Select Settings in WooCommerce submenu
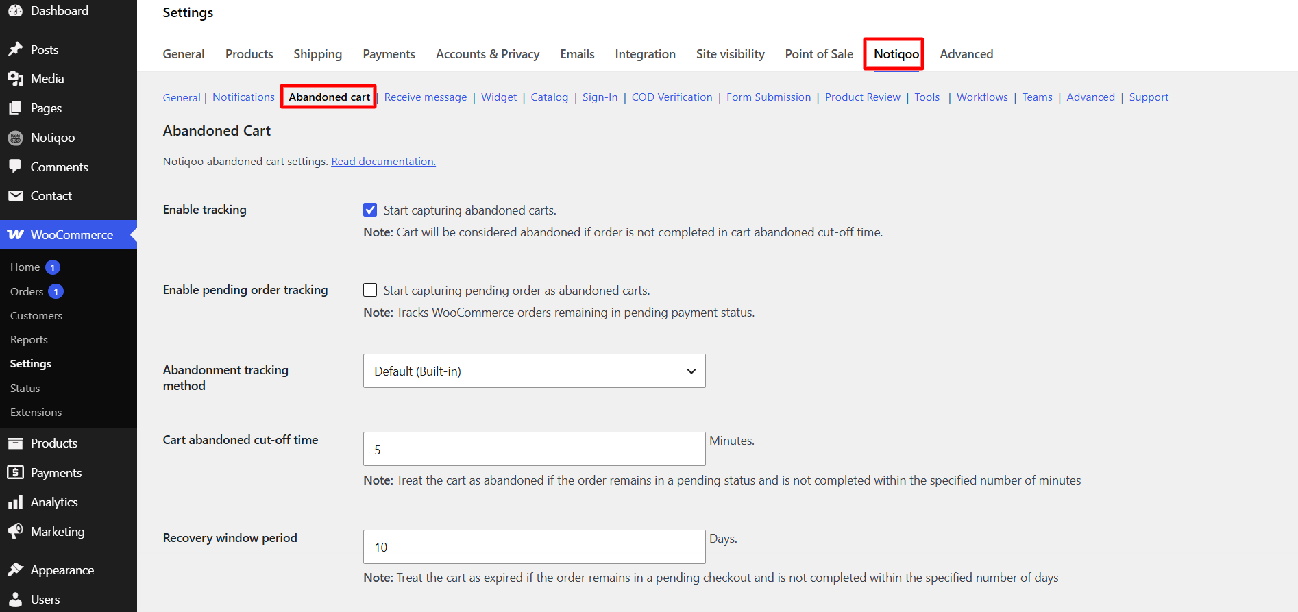1298x612 pixels. click(31, 364)
